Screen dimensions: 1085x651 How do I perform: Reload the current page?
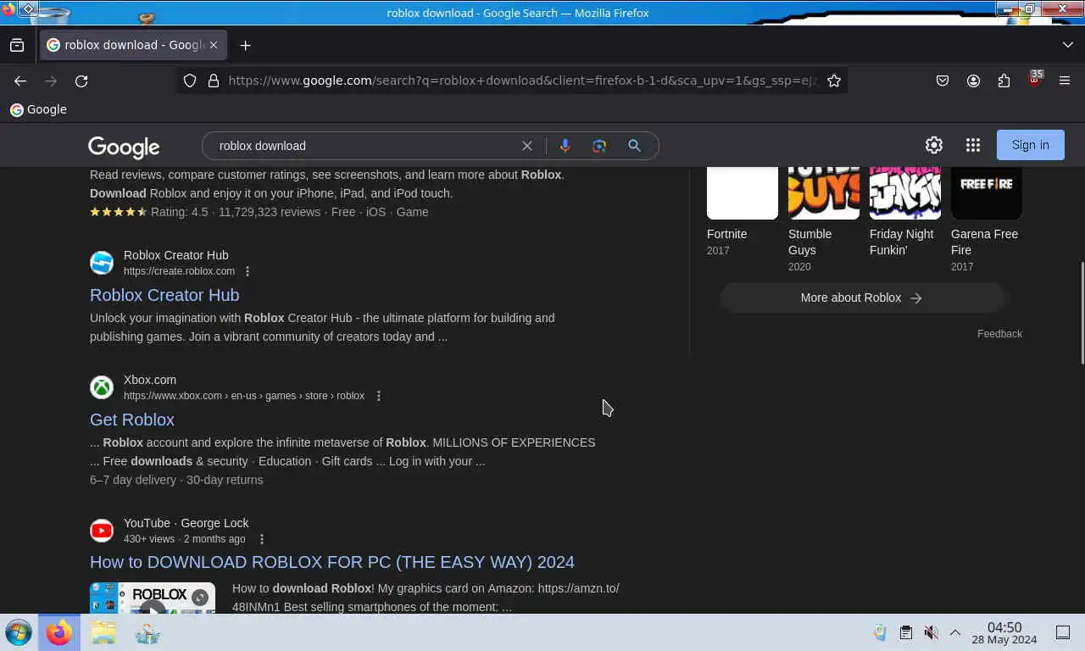pos(81,81)
